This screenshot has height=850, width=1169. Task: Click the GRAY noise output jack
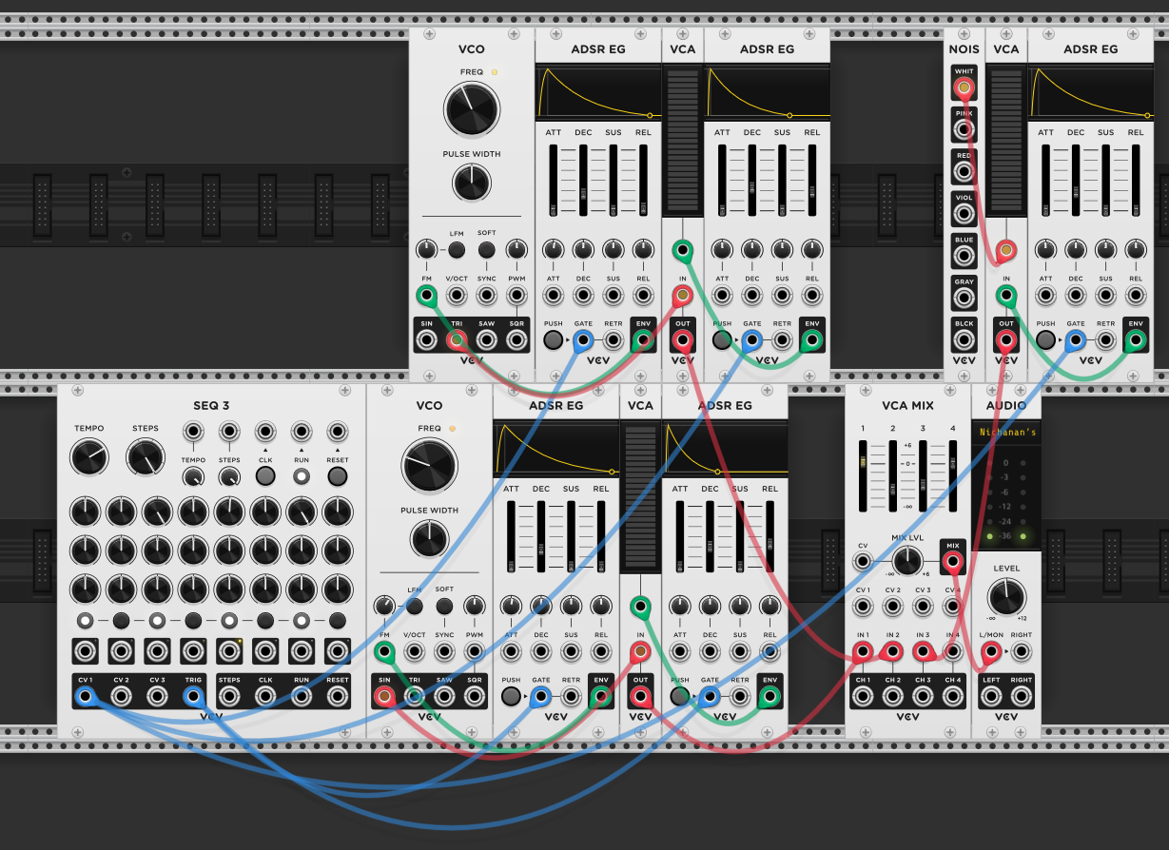coord(964,299)
